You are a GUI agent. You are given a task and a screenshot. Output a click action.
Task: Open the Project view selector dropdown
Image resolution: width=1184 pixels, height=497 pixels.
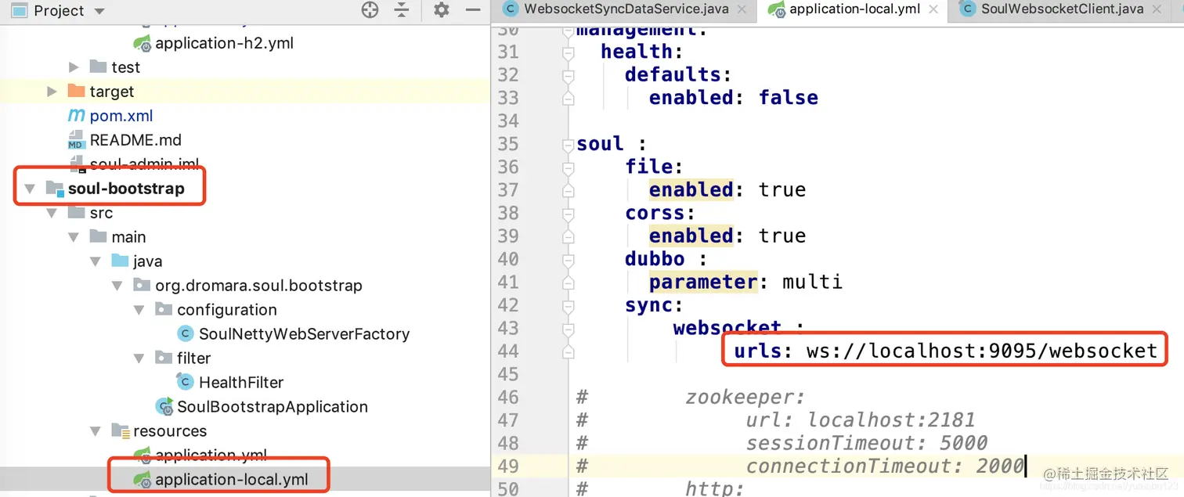(x=99, y=11)
